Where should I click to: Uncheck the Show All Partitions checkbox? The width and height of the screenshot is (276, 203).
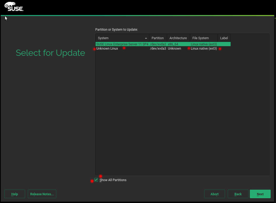(x=96, y=180)
